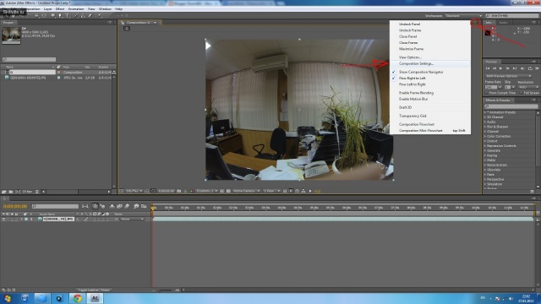Open the RAM Preview Options dropdown

[x=509, y=76]
